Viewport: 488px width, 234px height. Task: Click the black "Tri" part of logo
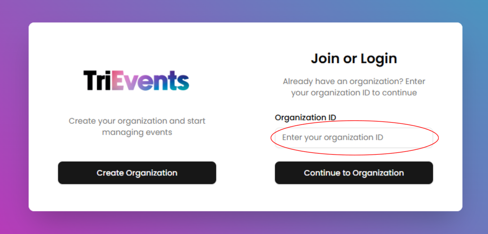tap(97, 81)
